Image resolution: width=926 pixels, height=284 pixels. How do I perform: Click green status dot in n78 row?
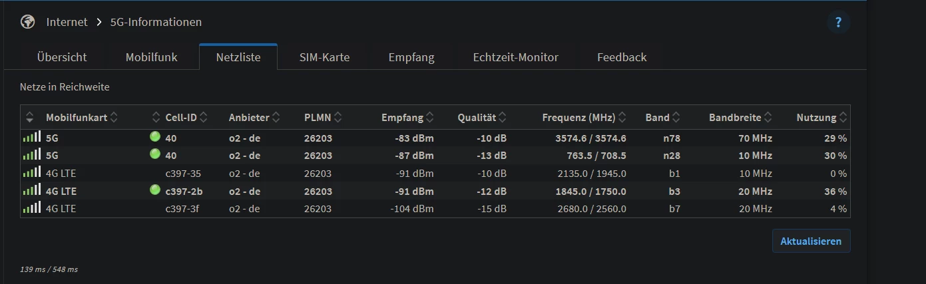coord(155,137)
